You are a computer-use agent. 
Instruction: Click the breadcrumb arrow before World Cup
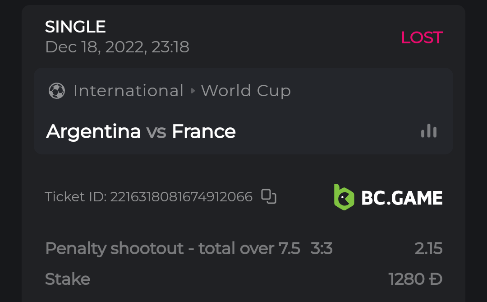[193, 91]
